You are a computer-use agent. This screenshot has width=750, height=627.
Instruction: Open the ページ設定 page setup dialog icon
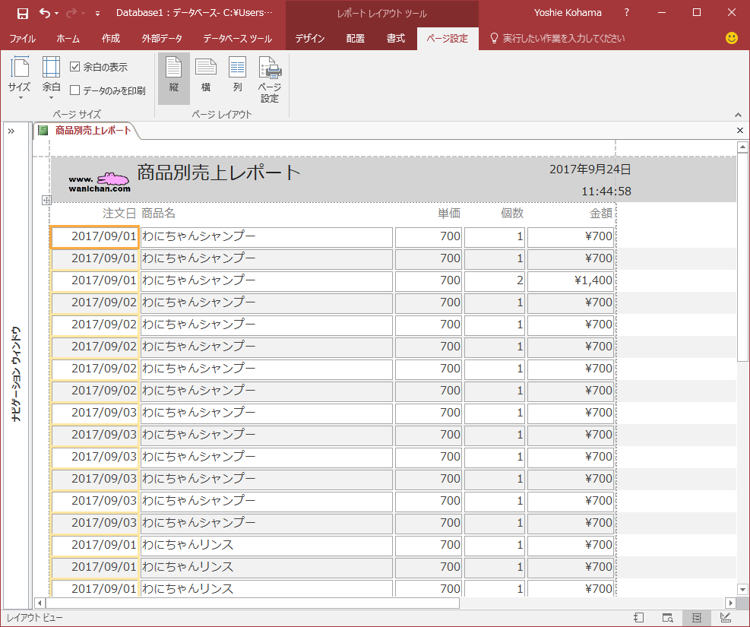coord(270,79)
